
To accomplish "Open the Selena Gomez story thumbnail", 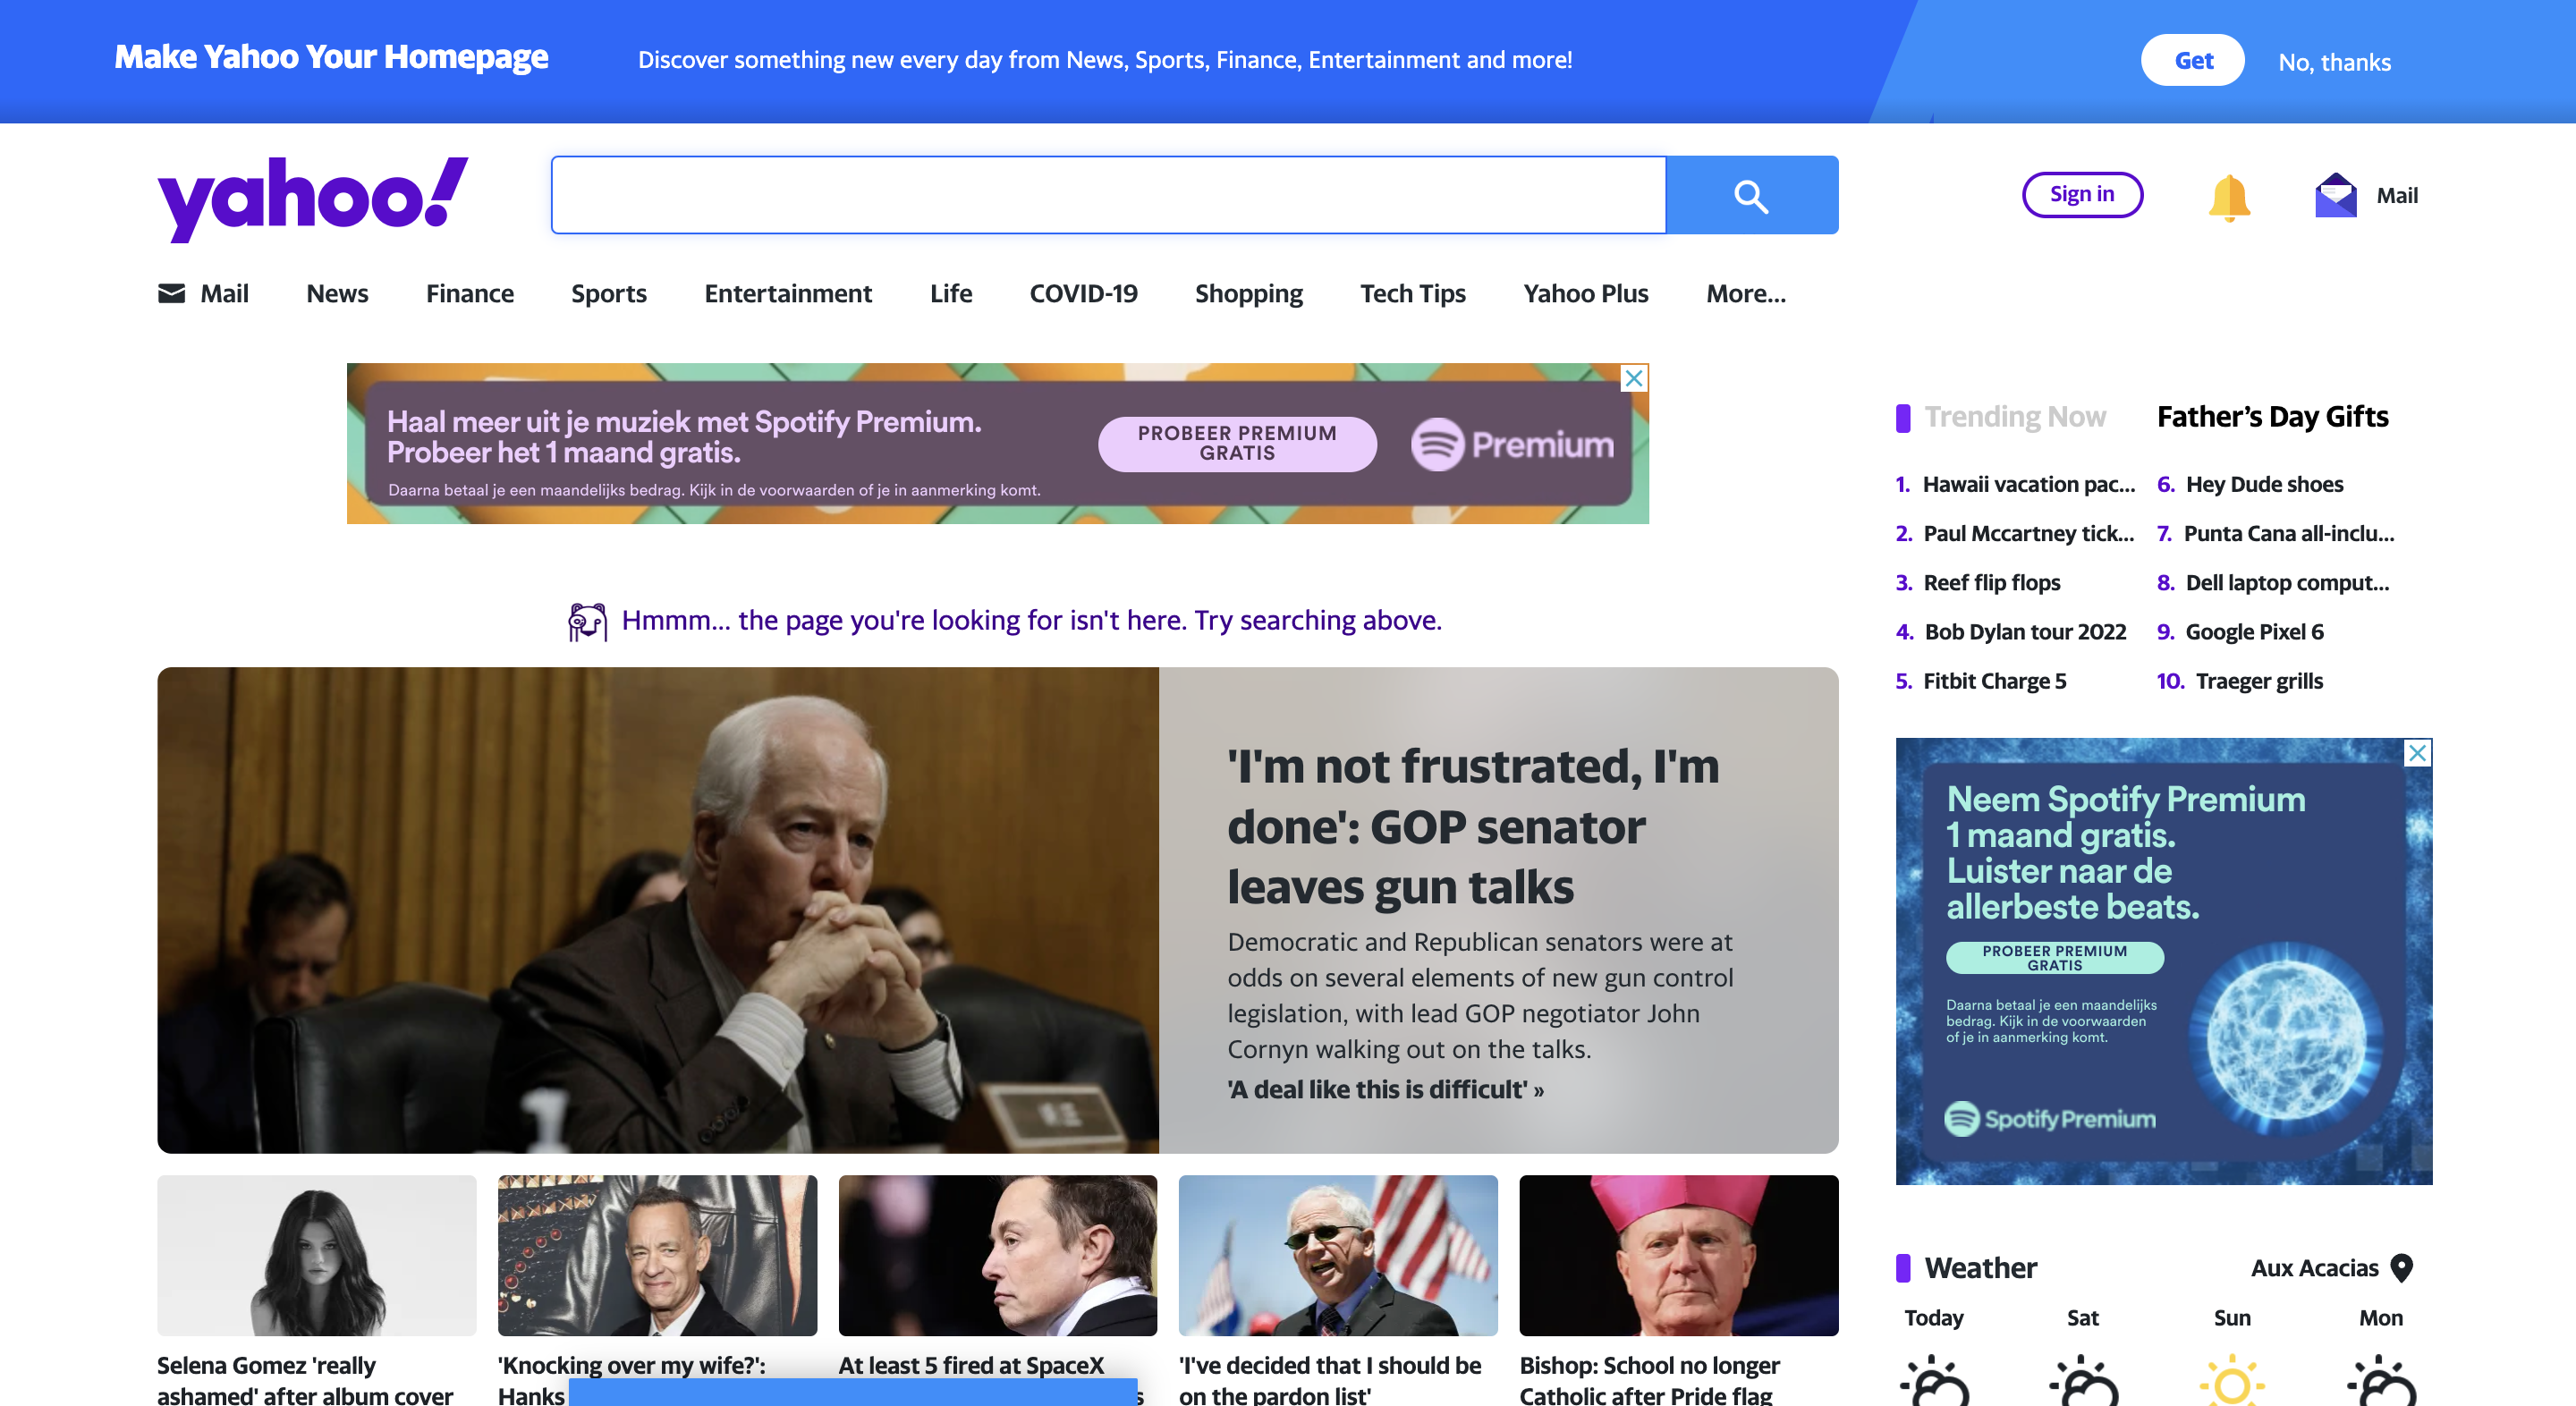I will (x=316, y=1255).
